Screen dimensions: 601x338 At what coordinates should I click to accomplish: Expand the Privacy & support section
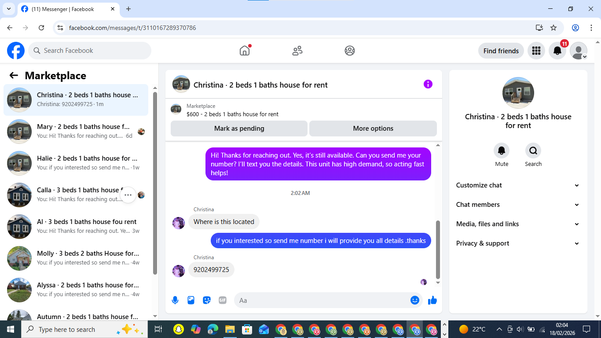click(518, 243)
